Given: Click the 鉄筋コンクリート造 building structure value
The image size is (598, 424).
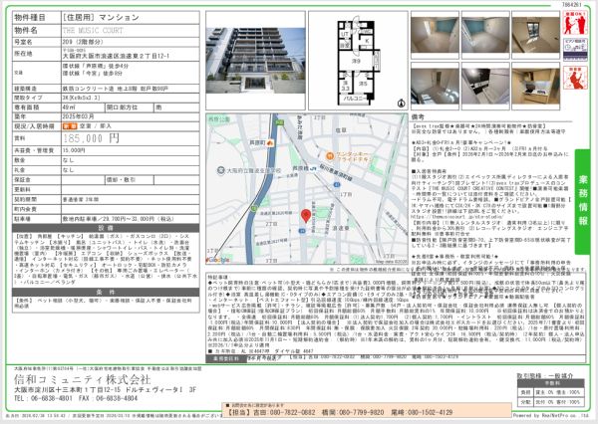Looking at the screenshot, I should (116, 89).
